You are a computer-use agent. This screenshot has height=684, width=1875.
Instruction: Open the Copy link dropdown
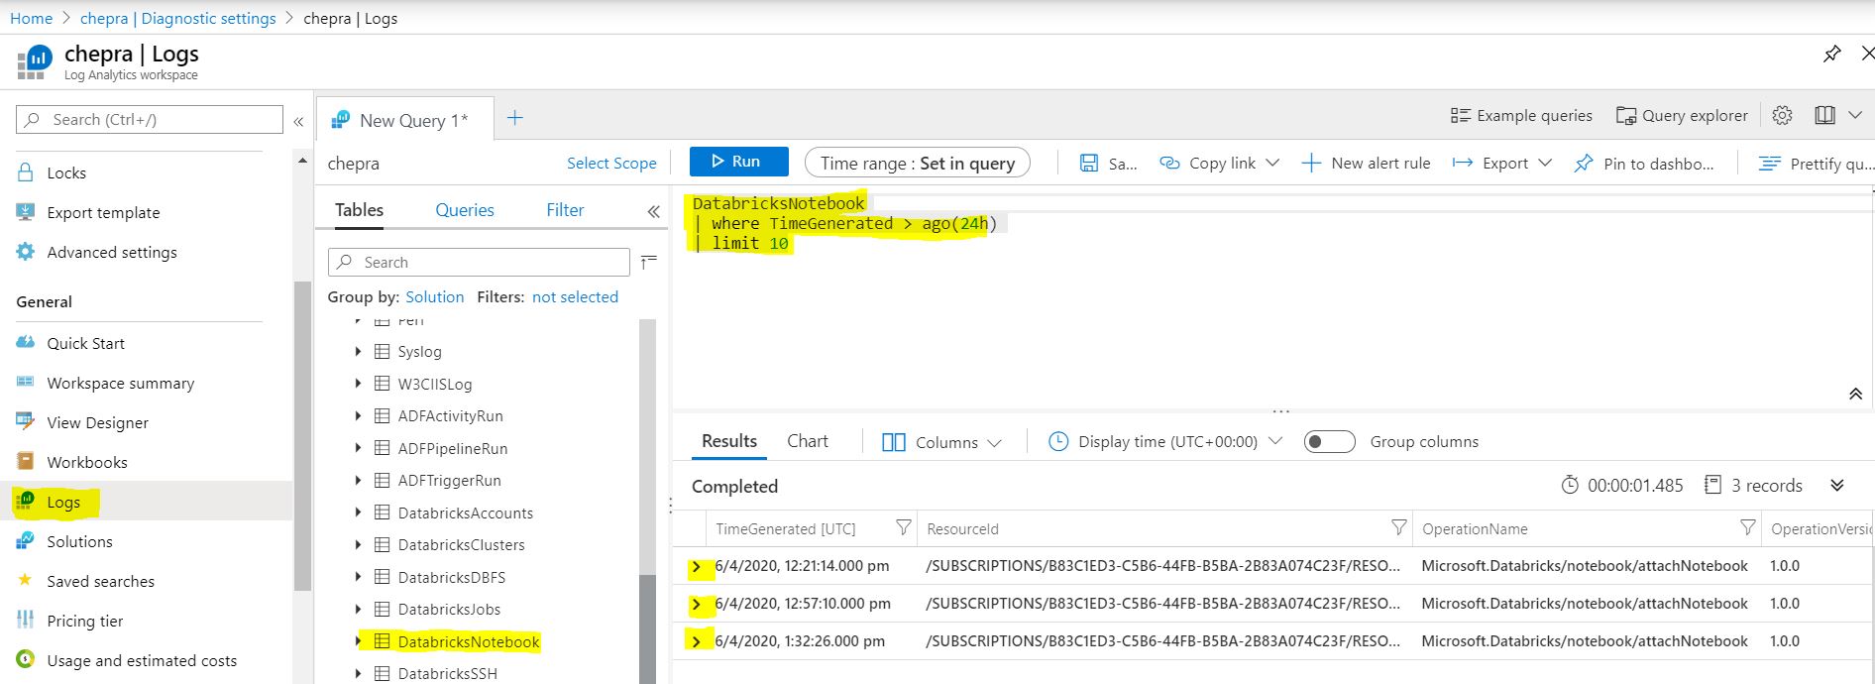[1220, 164]
